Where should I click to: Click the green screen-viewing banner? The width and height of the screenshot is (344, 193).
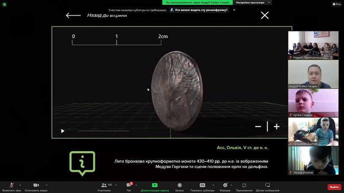click(x=198, y=3)
